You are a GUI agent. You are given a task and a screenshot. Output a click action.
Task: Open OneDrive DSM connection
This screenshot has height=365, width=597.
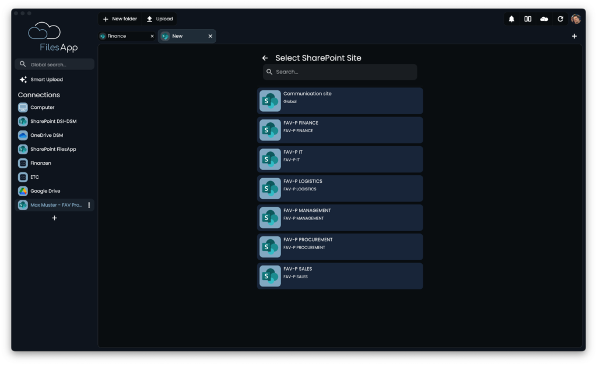(54, 136)
